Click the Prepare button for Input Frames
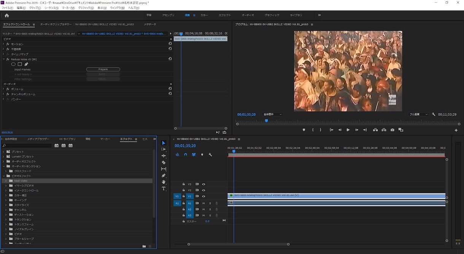 click(x=103, y=69)
